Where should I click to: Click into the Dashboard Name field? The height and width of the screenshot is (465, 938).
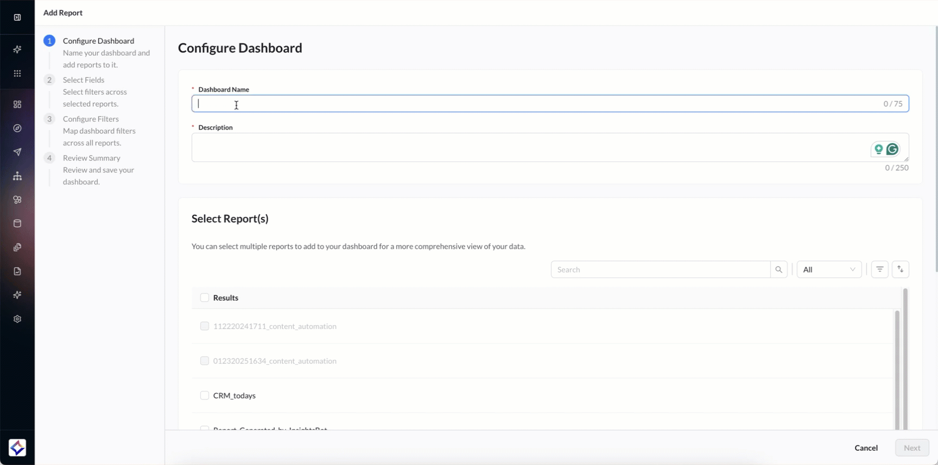[x=537, y=104]
